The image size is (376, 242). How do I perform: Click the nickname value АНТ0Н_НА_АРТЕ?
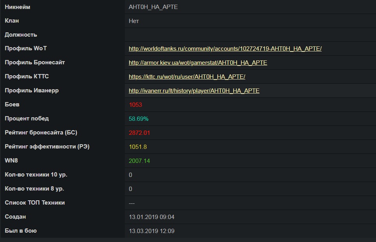point(153,7)
